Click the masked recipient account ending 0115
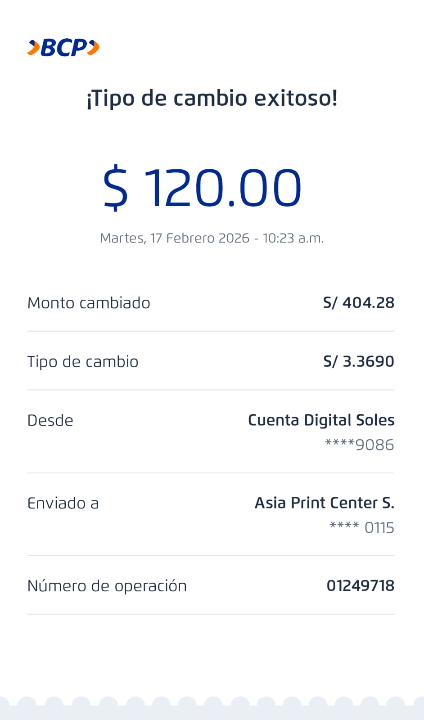Screen dimensions: 424x720 point(361,527)
